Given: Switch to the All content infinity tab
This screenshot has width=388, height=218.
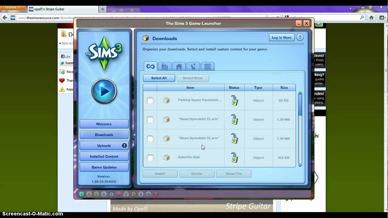Looking at the screenshot, I should click(150, 66).
